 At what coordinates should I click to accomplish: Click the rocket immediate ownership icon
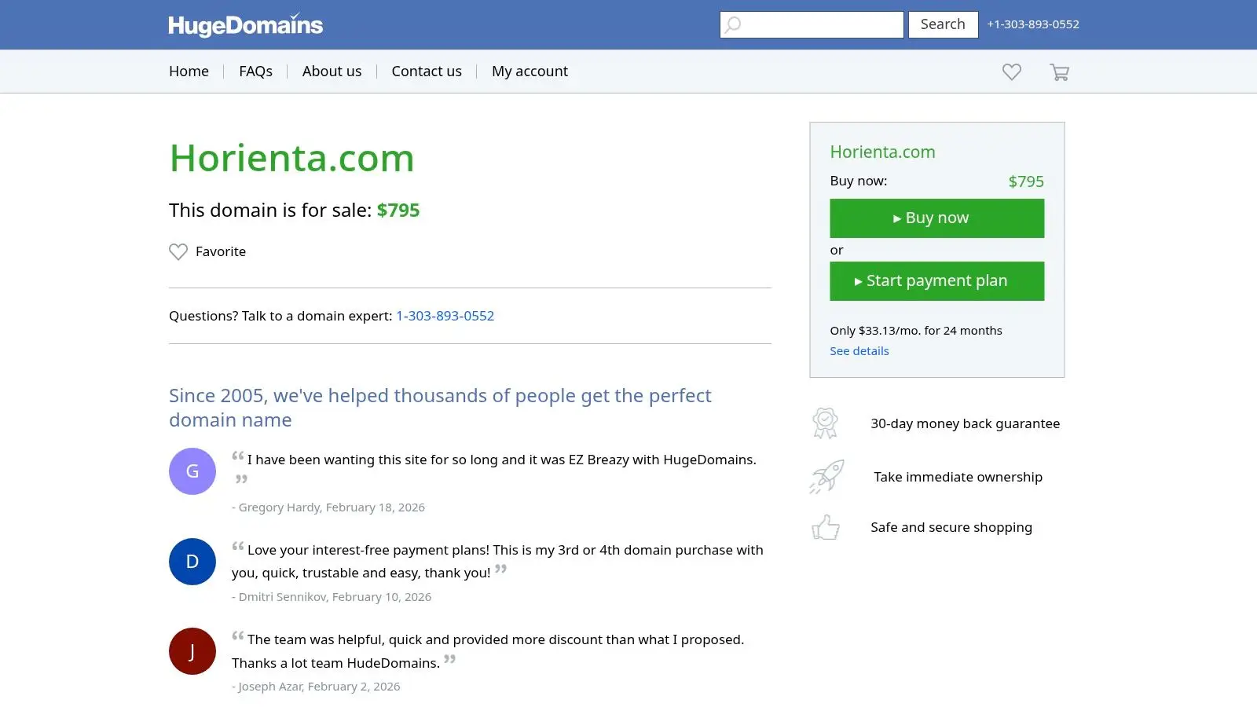pos(825,476)
